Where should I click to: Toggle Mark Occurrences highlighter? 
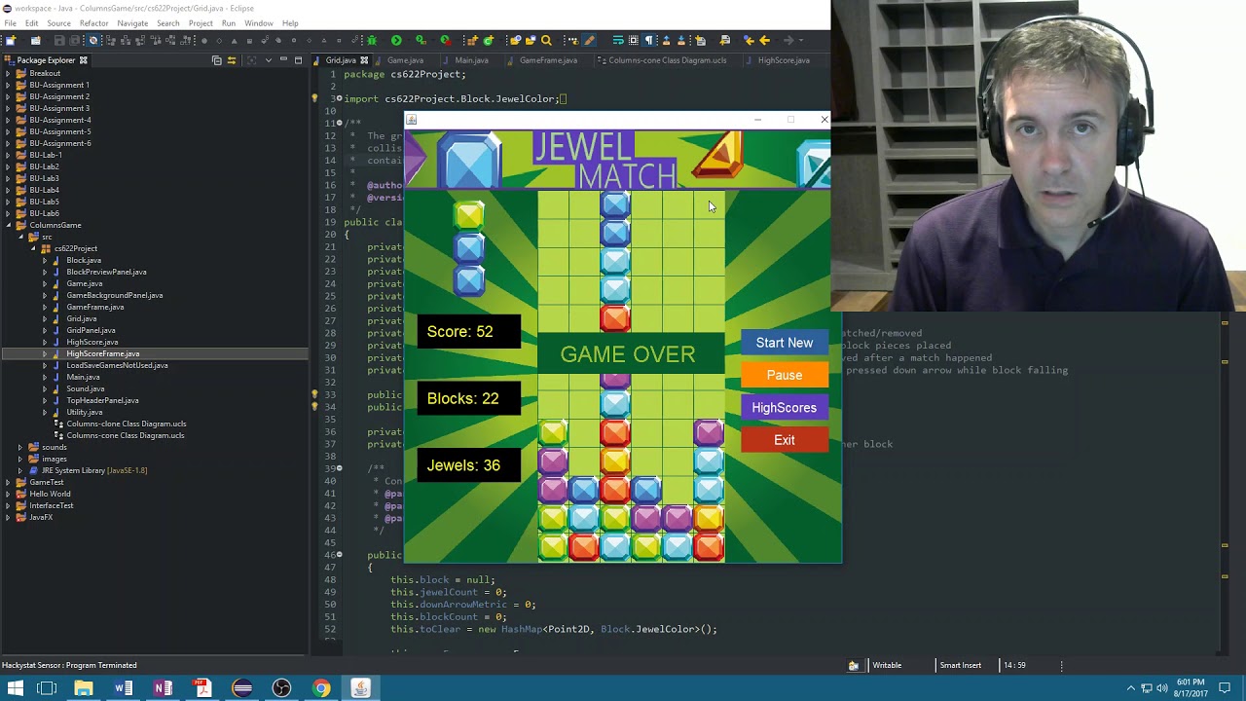click(x=589, y=40)
